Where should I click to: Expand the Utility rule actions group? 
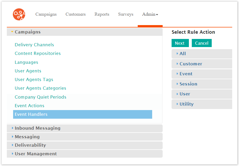202,104
